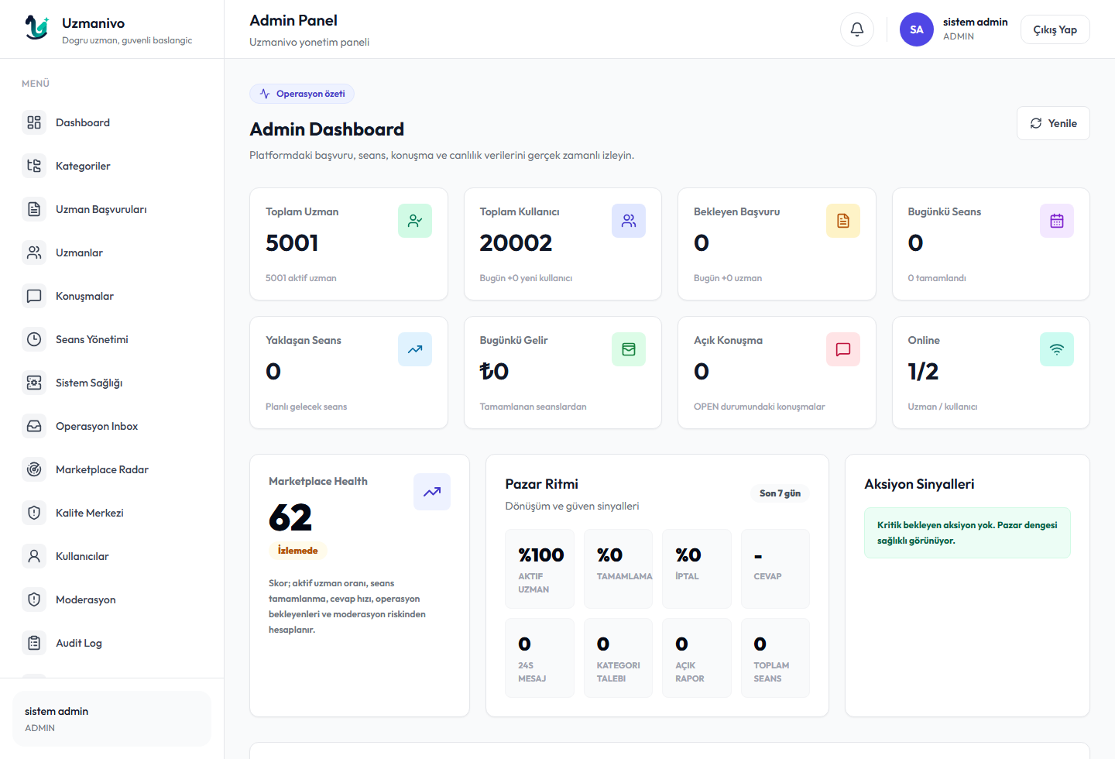This screenshot has height=759, width=1115.
Task: Click the Marketplace Health trend icon
Action: tap(432, 492)
